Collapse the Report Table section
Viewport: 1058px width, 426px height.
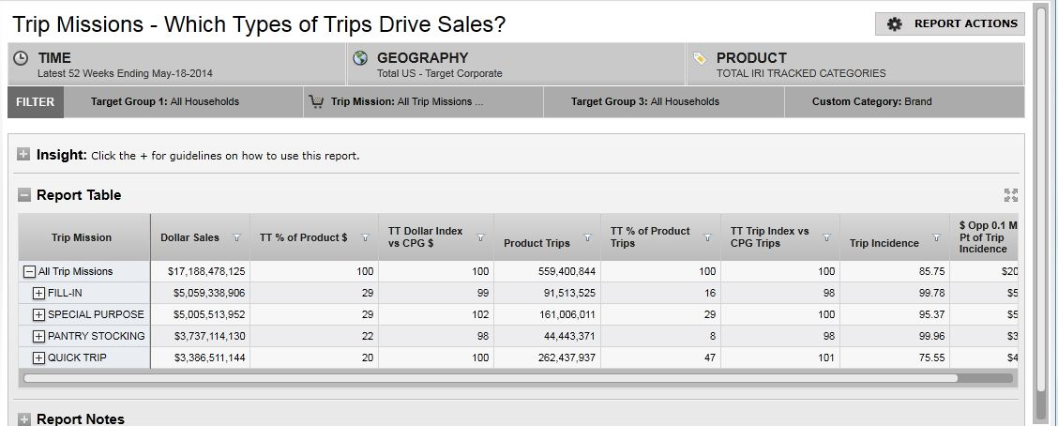(24, 195)
